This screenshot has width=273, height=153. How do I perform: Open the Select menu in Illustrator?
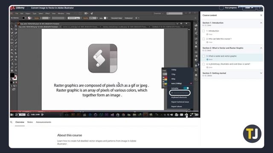point(41,14)
